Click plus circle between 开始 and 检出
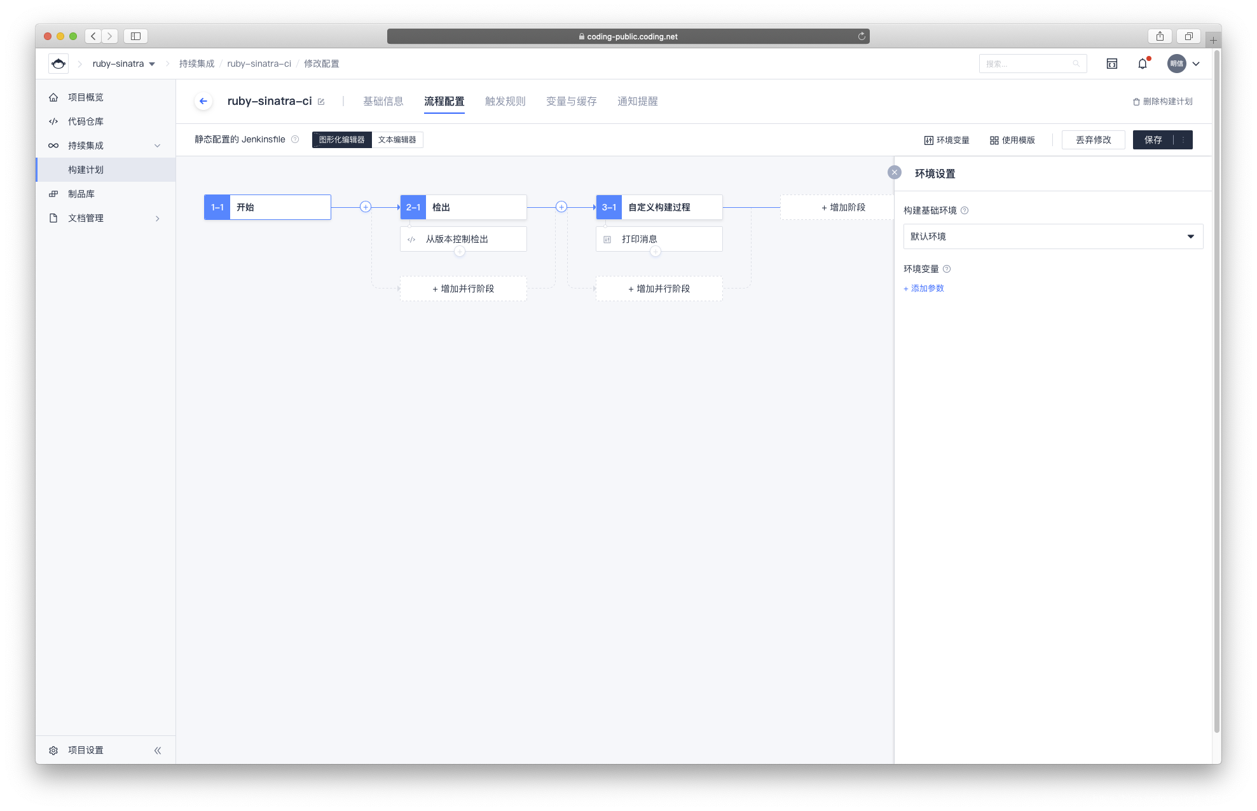This screenshot has width=1257, height=811. point(366,207)
